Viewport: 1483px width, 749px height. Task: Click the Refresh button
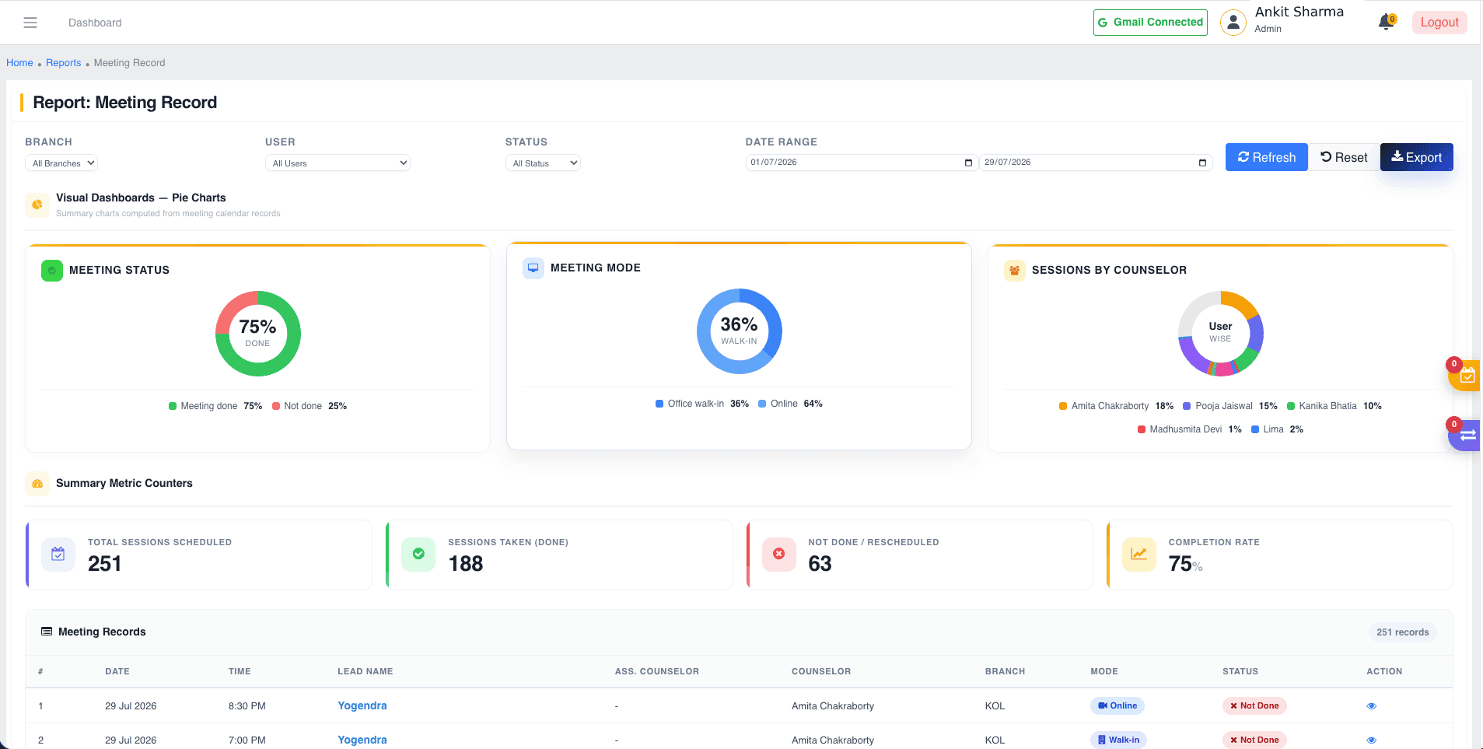pos(1266,157)
